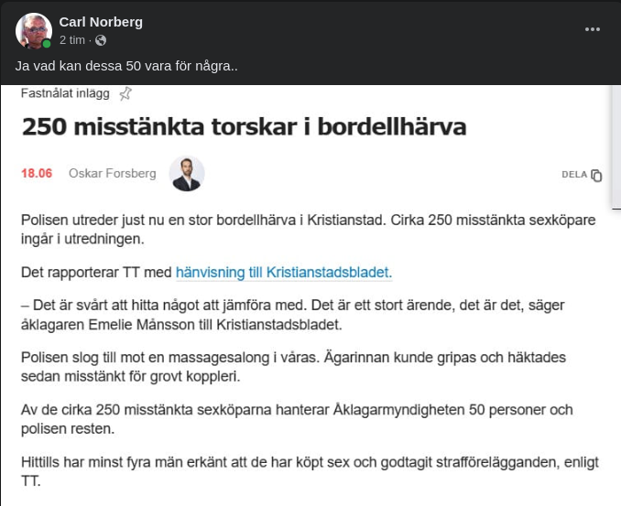Click the headline "250 misstänkta torskar i bordellhärva"

(244, 126)
